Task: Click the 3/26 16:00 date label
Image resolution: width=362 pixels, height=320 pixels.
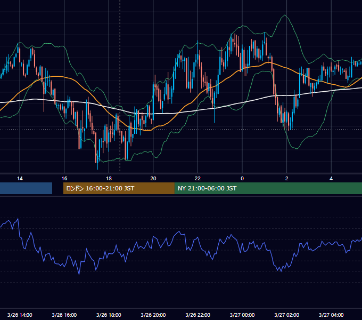Action: click(x=64, y=315)
